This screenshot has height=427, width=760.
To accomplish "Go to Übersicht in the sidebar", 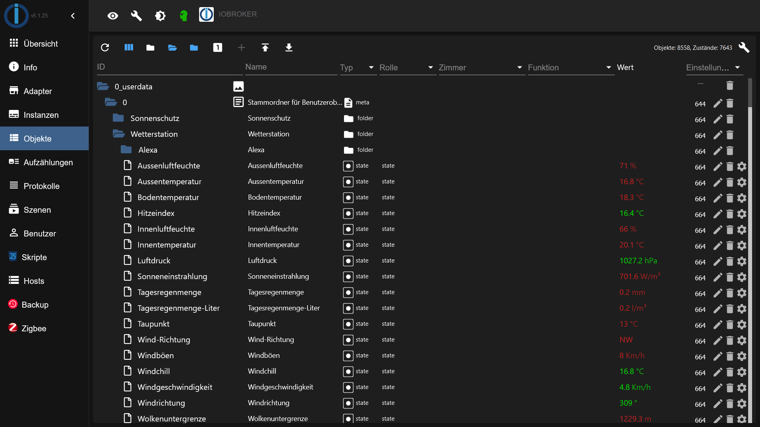I will [x=44, y=43].
